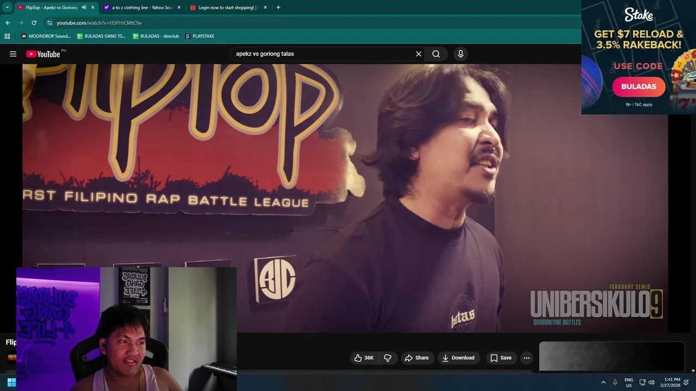The width and height of the screenshot is (696, 391).
Task: Show hidden system tray icons chevron
Action: (603, 382)
